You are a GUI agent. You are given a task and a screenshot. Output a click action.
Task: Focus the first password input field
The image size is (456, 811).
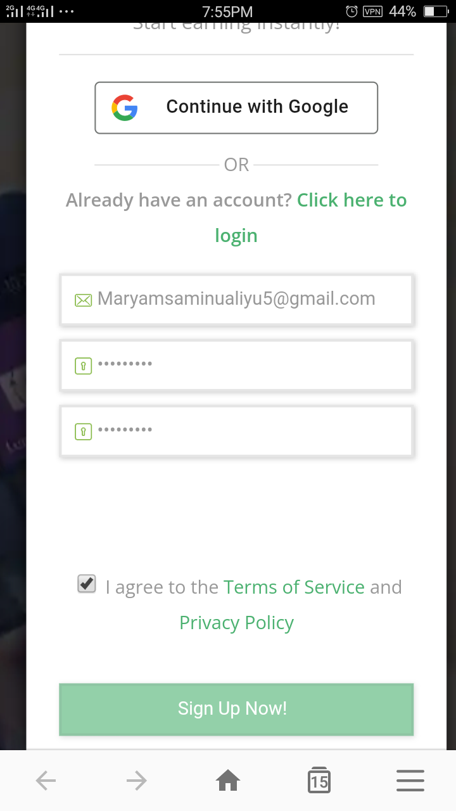click(236, 366)
